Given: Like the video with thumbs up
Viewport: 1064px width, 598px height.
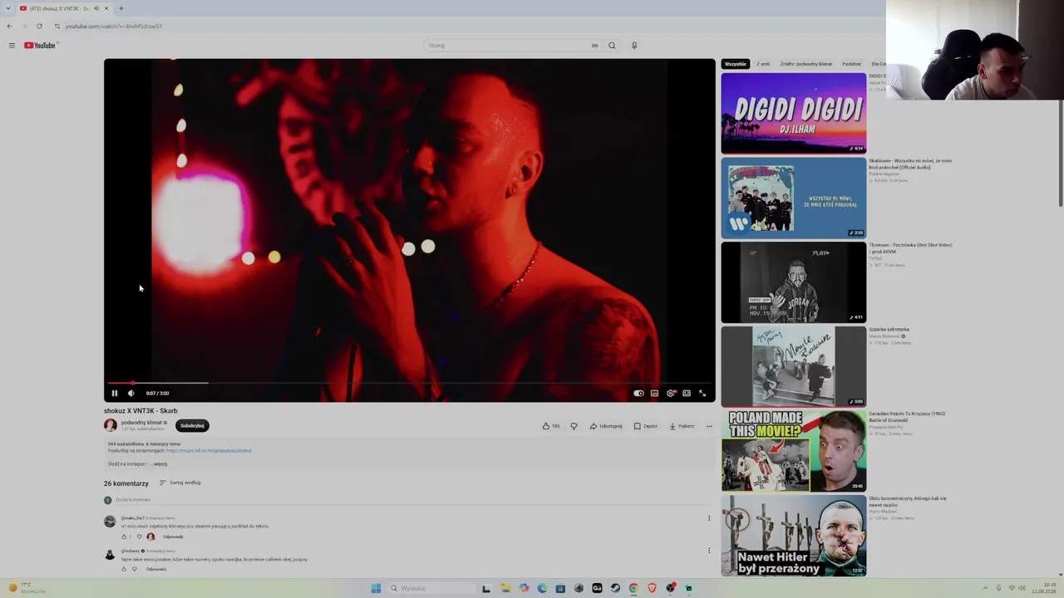Looking at the screenshot, I should (x=550, y=426).
